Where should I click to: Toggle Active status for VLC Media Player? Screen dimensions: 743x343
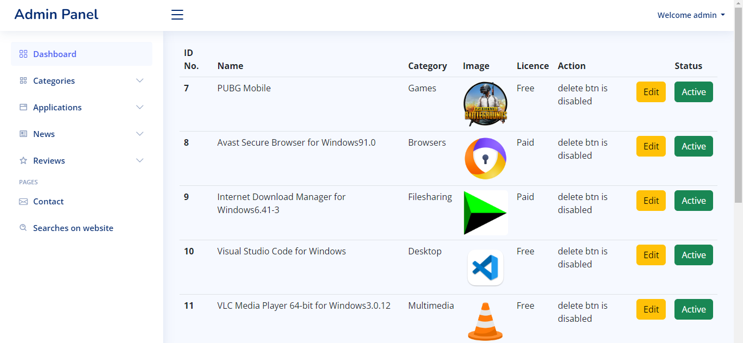point(694,309)
